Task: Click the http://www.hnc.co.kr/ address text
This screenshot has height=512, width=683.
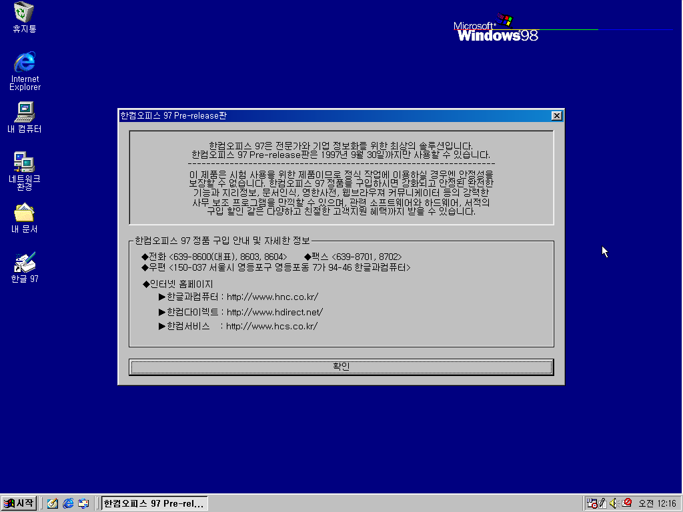Action: [272, 297]
